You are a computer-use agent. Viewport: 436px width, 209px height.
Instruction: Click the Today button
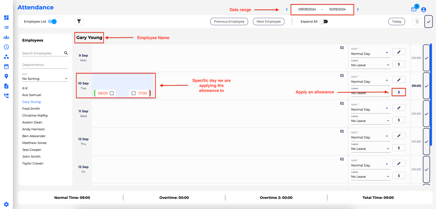[396, 22]
